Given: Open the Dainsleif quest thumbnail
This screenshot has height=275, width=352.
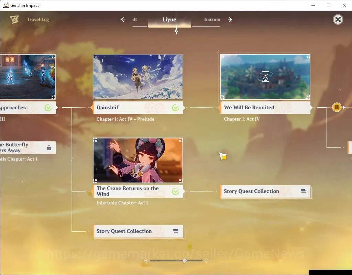Looking at the screenshot, I should (138, 77).
